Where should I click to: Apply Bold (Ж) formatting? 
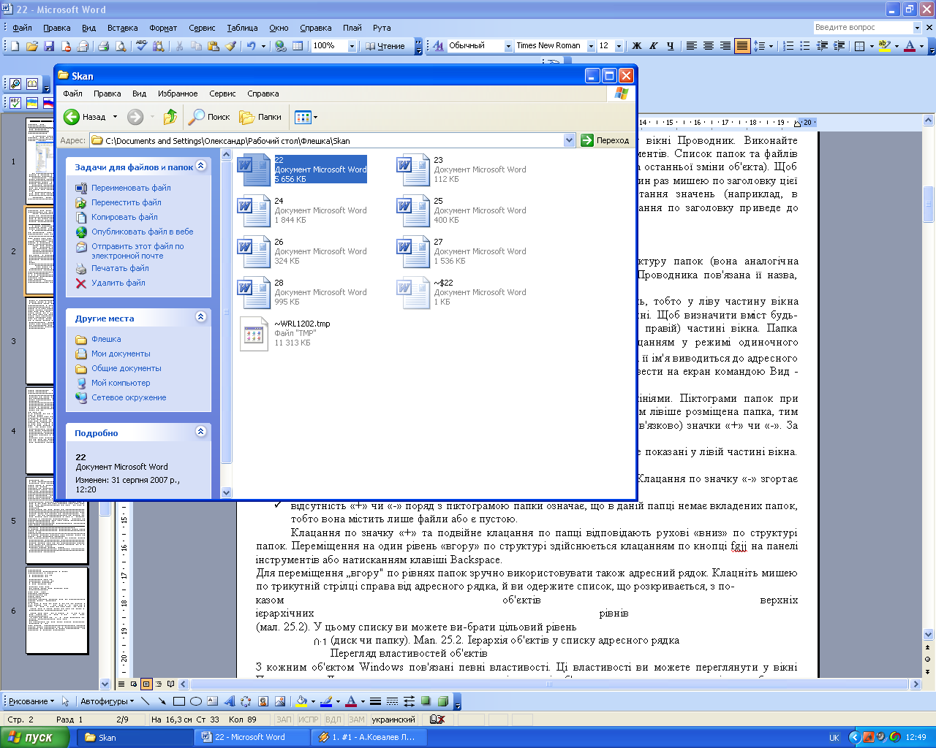[637, 46]
